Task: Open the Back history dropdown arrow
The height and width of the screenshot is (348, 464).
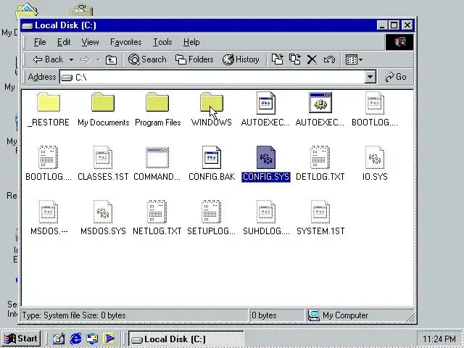Action: 71,59
